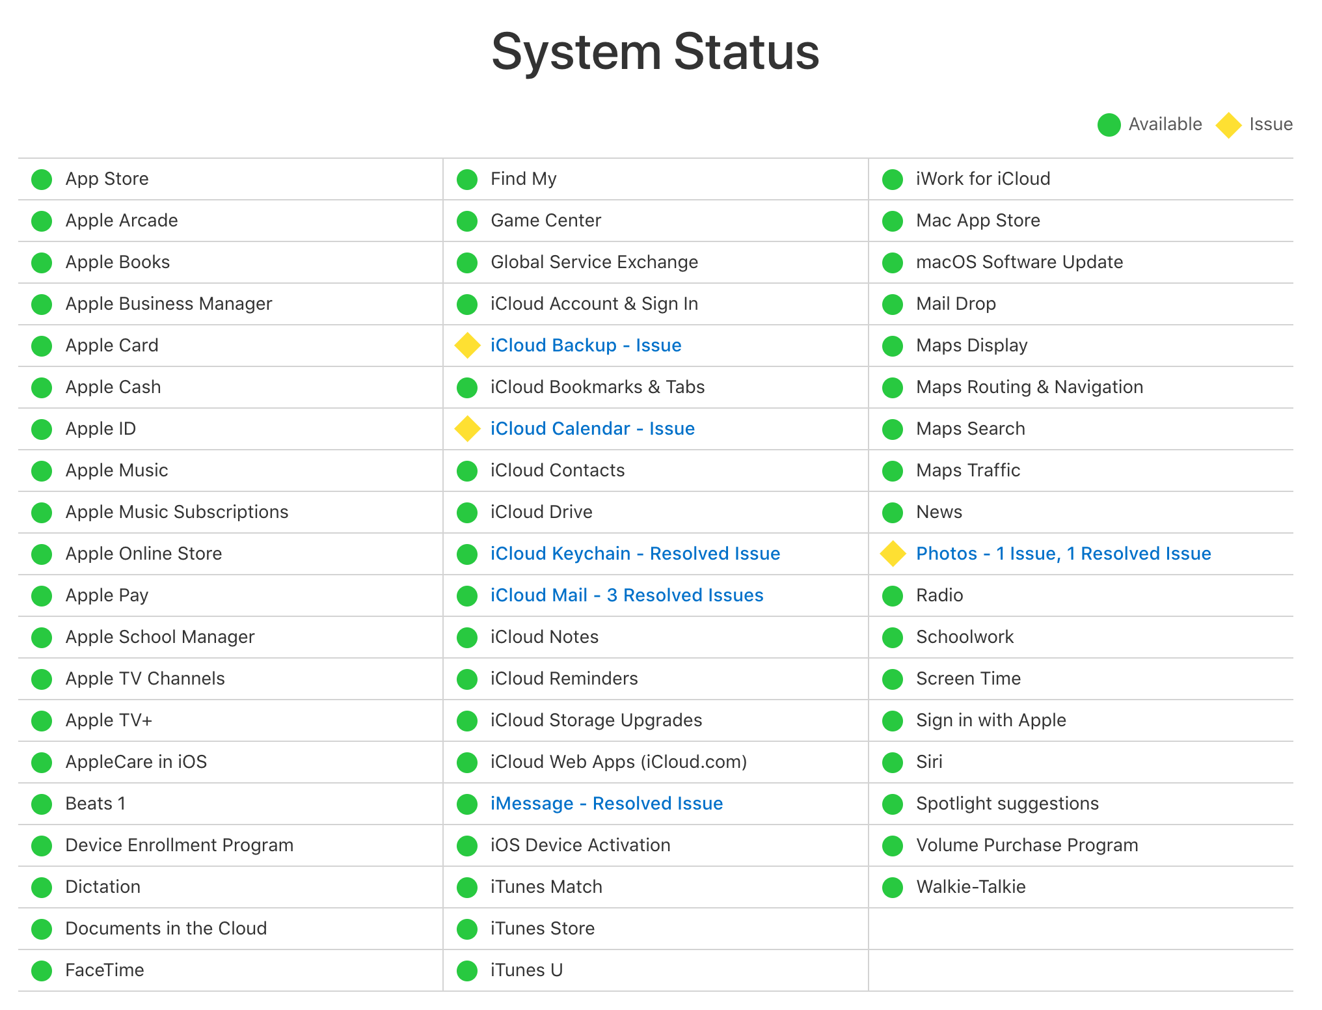Click Apple Music Subscriptions row text
Screen dimensions: 1322x1010
click(x=176, y=512)
